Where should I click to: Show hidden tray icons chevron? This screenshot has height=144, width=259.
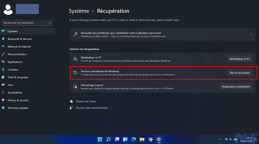[220, 139]
